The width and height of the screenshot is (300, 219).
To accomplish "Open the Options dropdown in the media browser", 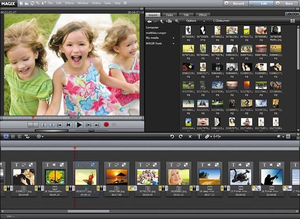I will (193, 21).
